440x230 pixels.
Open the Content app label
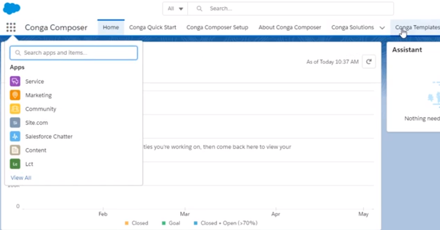click(x=36, y=150)
